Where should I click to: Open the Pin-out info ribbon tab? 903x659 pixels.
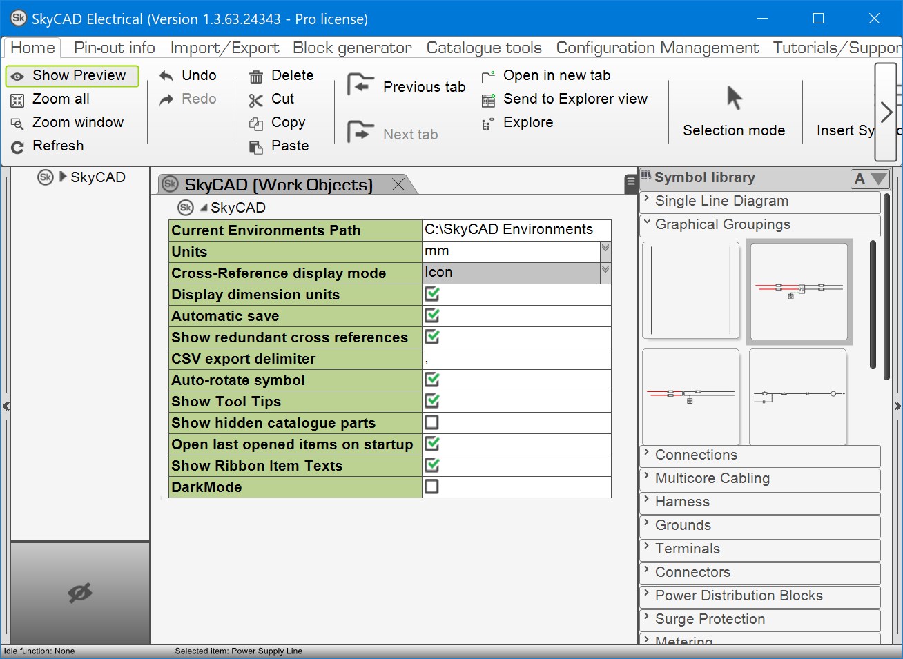point(114,47)
